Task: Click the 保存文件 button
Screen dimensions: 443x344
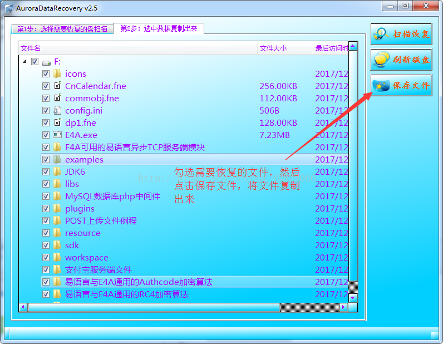Action: click(x=401, y=85)
